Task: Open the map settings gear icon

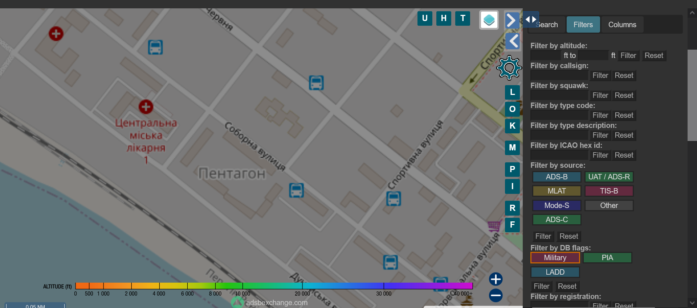Action: (x=509, y=67)
